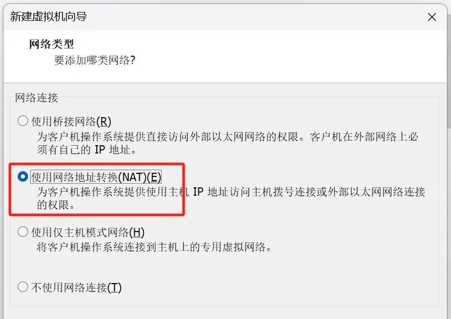Click the 使用桥接网络(R) label text

(71, 121)
